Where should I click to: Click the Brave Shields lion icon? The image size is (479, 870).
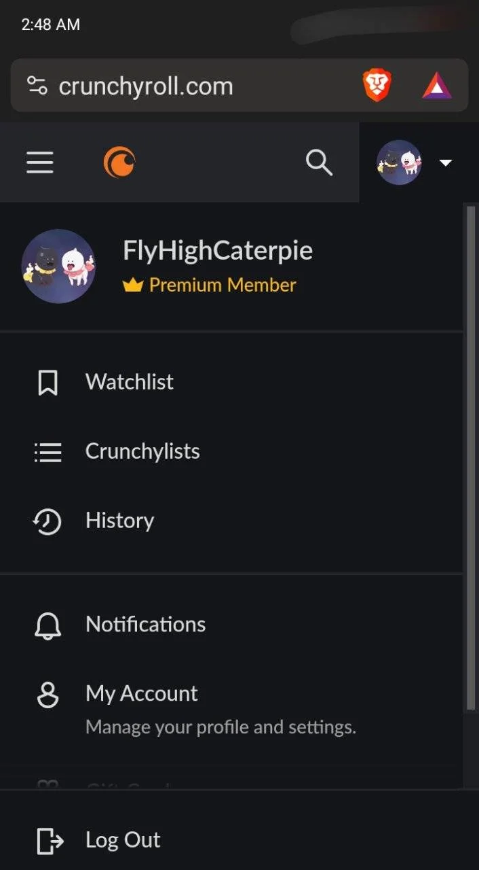377,86
